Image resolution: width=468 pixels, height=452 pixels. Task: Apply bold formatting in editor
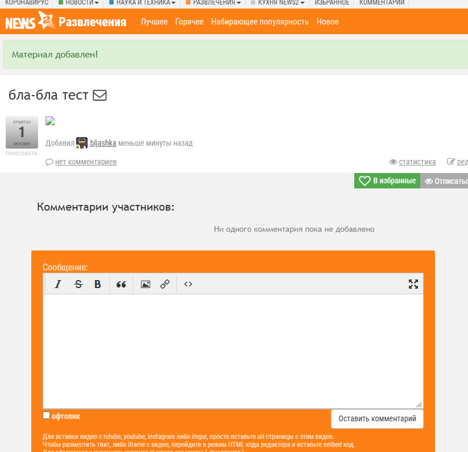(x=98, y=284)
